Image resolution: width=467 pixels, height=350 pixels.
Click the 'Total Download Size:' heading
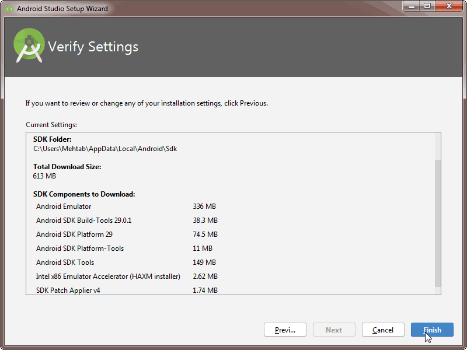coord(67,167)
